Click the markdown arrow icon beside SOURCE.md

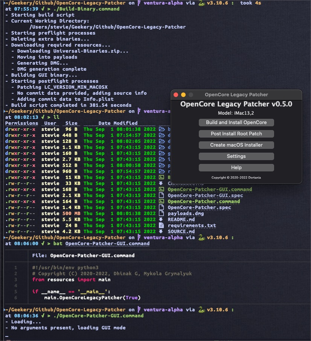click(161, 231)
